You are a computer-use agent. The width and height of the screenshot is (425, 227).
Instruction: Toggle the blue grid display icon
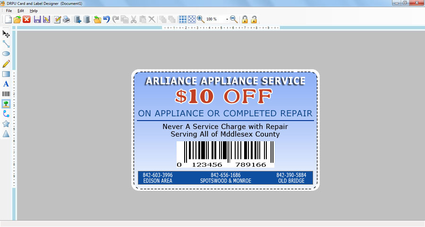(x=183, y=19)
